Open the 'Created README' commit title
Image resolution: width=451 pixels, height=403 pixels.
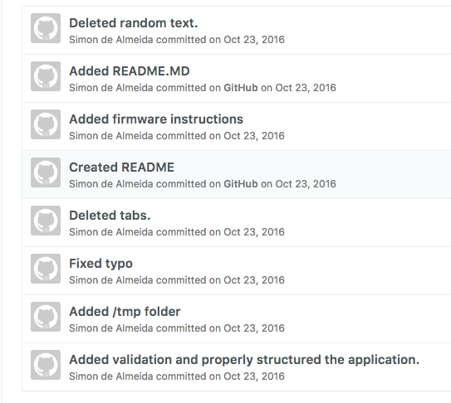(x=121, y=168)
